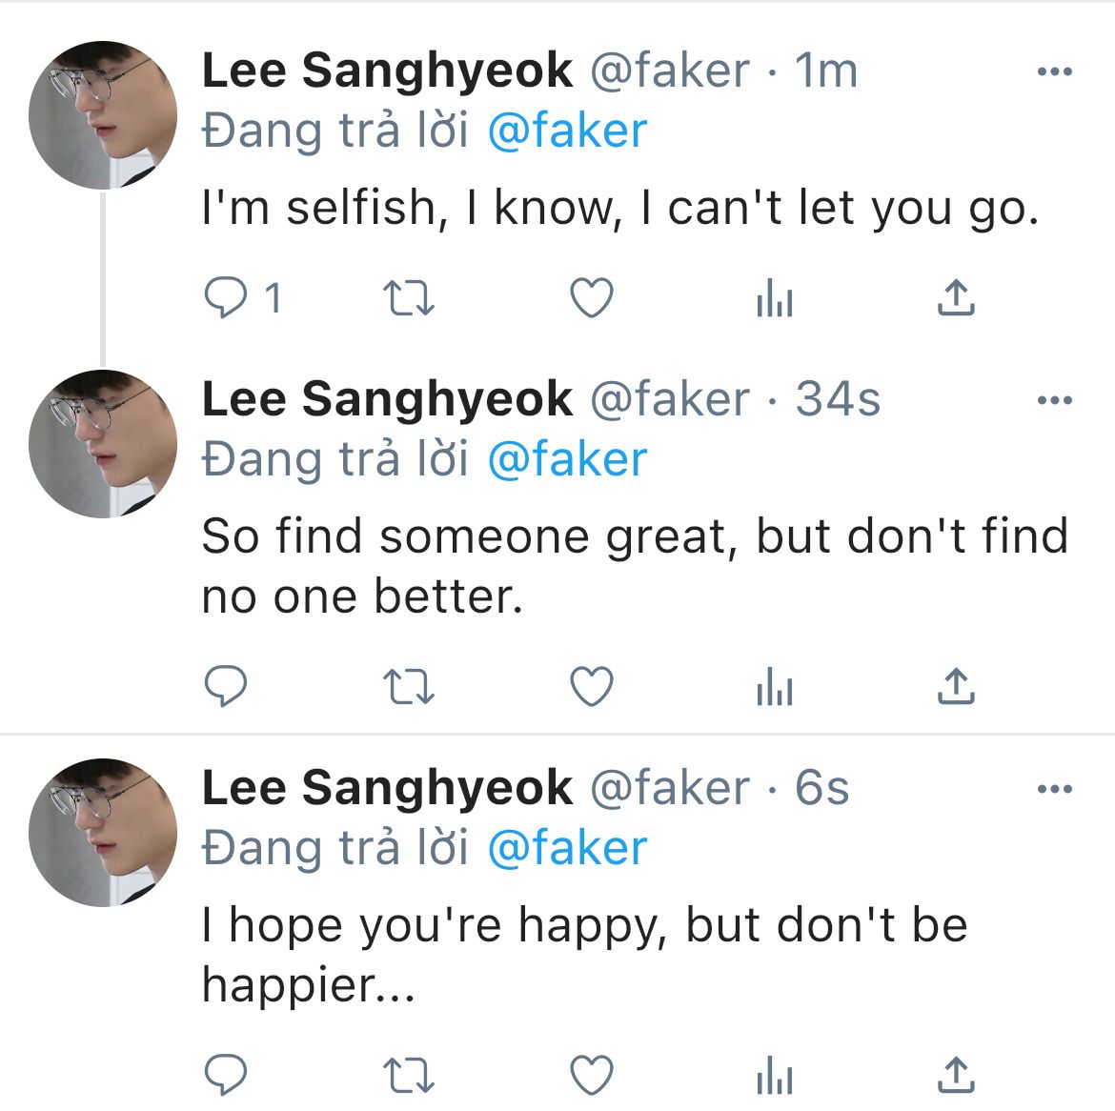Open more options on the 6s tweet
The width and height of the screenshot is (1115, 1111).
tap(1055, 788)
